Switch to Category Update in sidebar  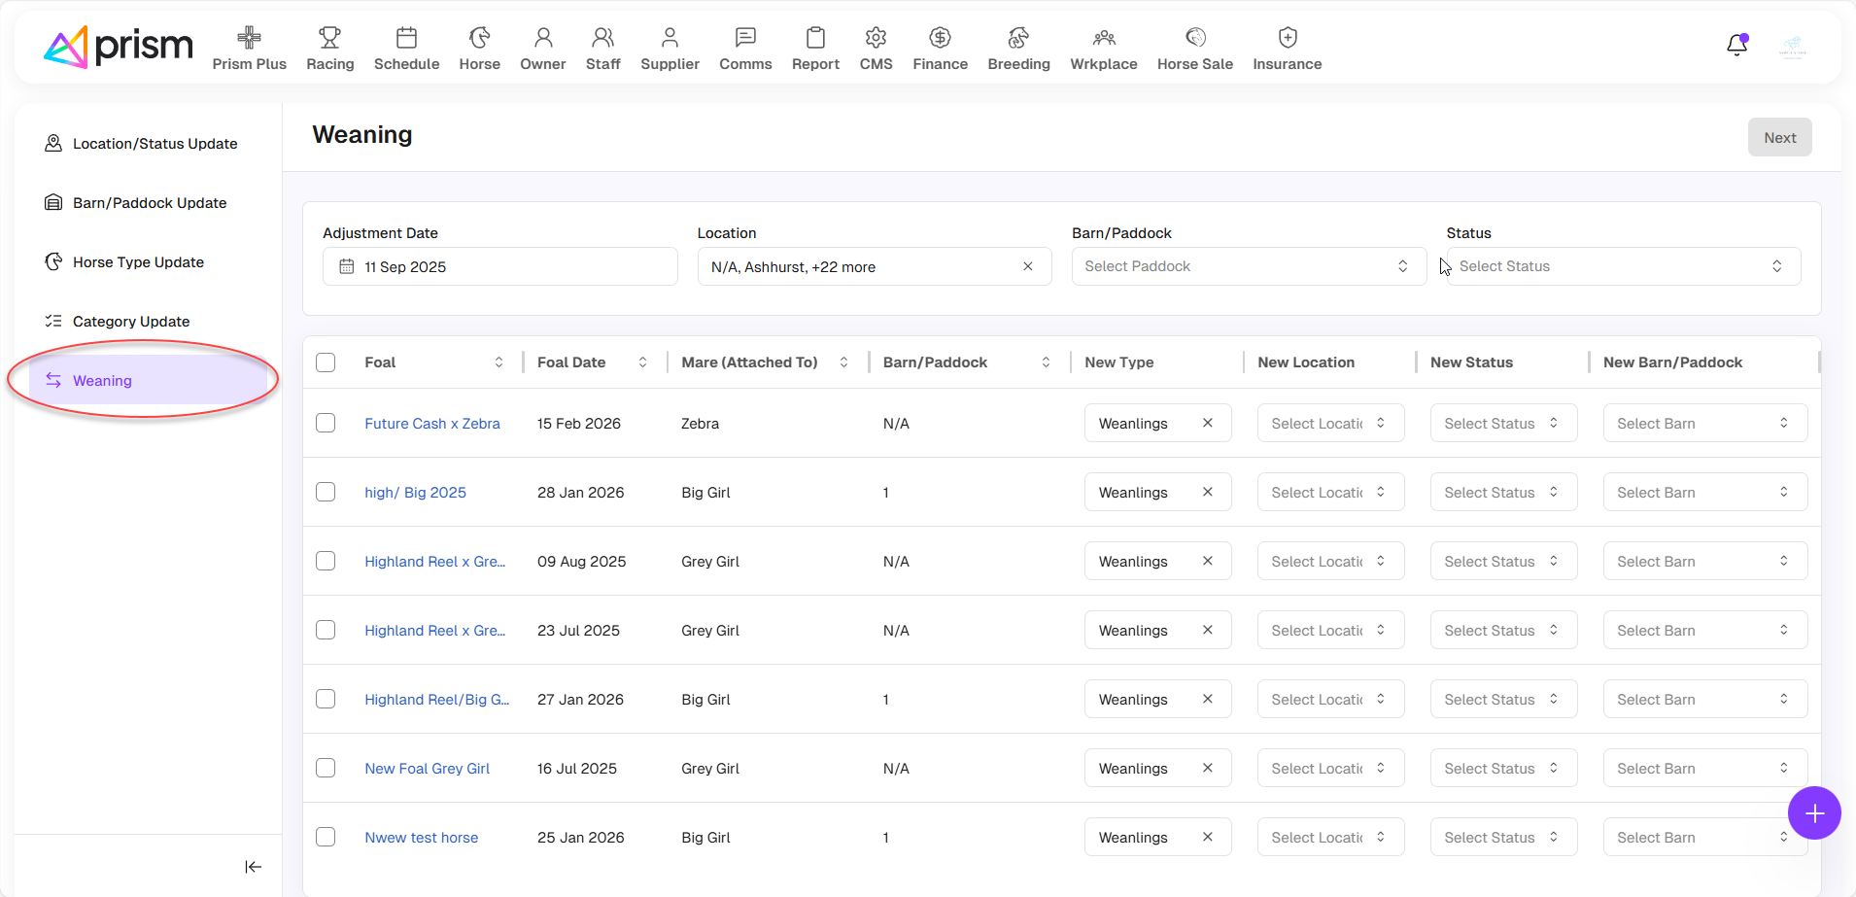[131, 322]
